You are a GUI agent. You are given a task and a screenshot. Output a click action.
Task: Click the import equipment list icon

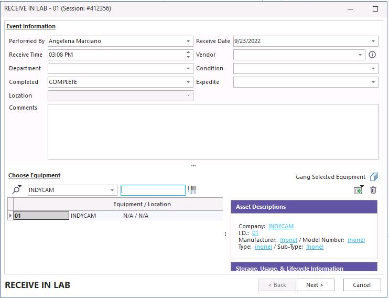click(359, 190)
